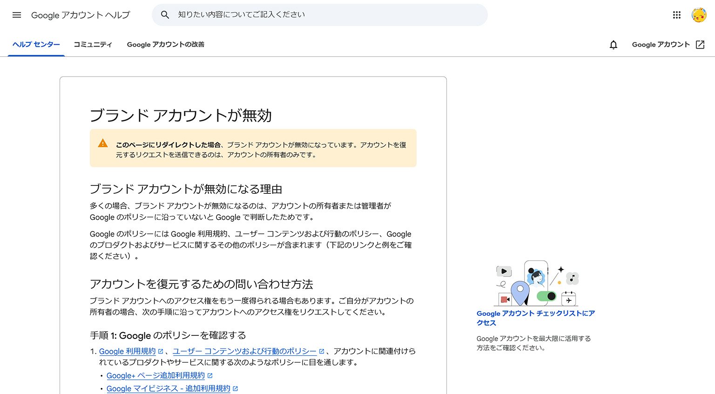715x394 pixels.
Task: Switch to the コミュニティ tab
Action: (x=93, y=45)
